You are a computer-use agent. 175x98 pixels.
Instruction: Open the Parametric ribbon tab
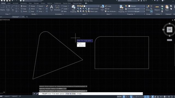click(x=24, y=3)
